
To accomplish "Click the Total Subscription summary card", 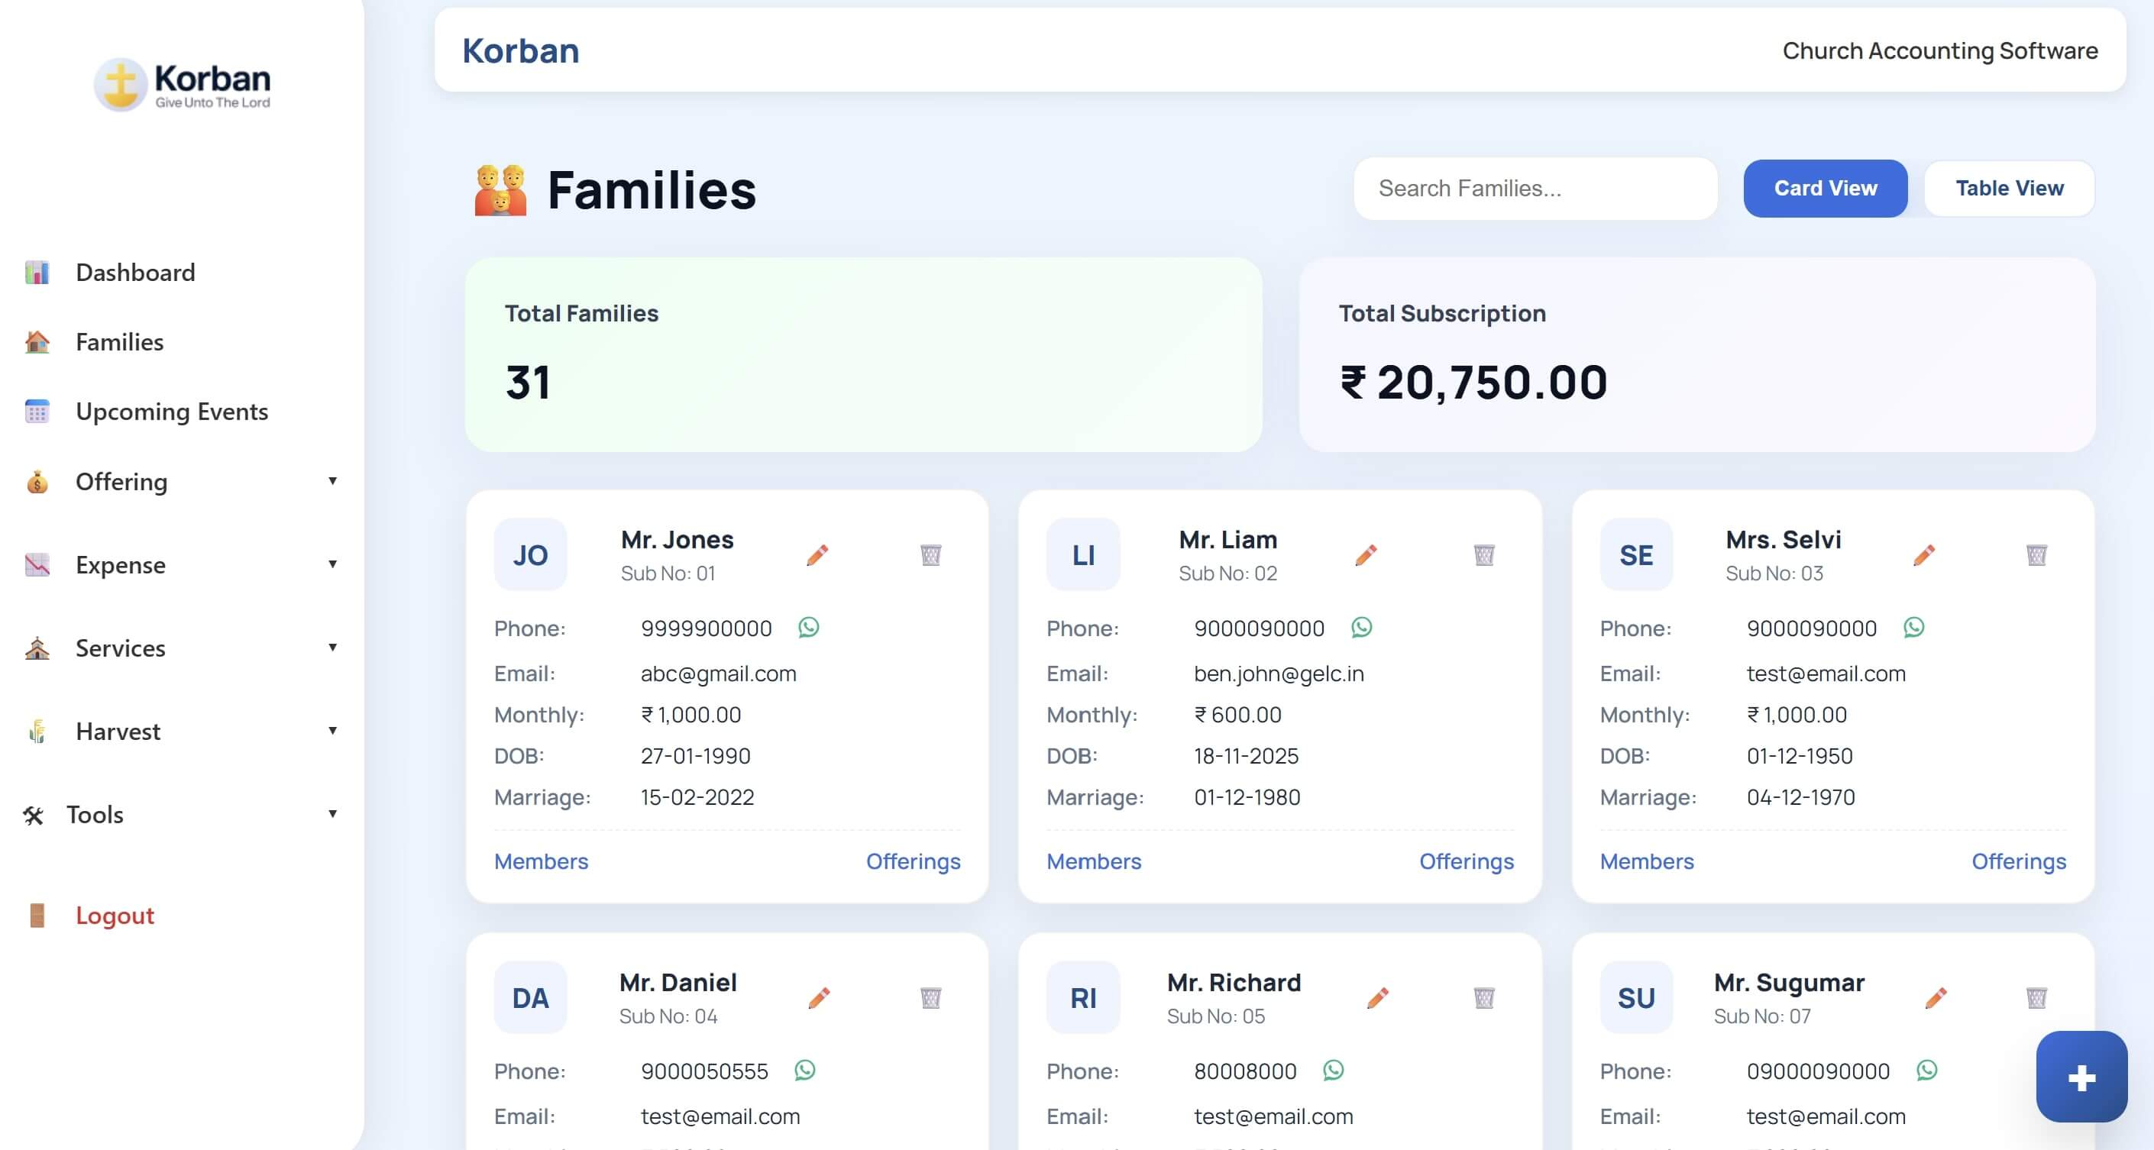I will coord(1696,355).
